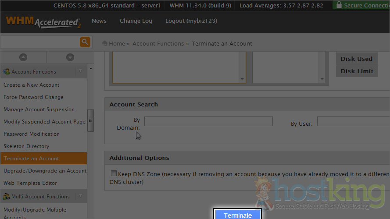This screenshot has height=219, width=390.
Task: Click the Home icon in breadcrumb
Action: (x=105, y=43)
